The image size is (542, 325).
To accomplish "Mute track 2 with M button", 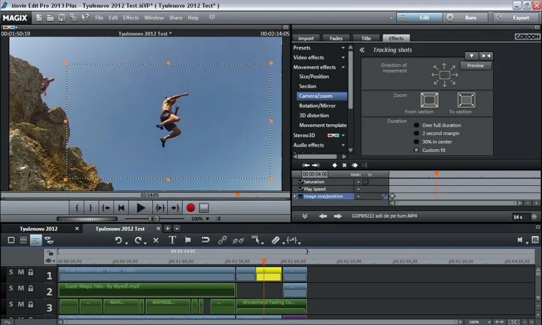I will (x=21, y=288).
